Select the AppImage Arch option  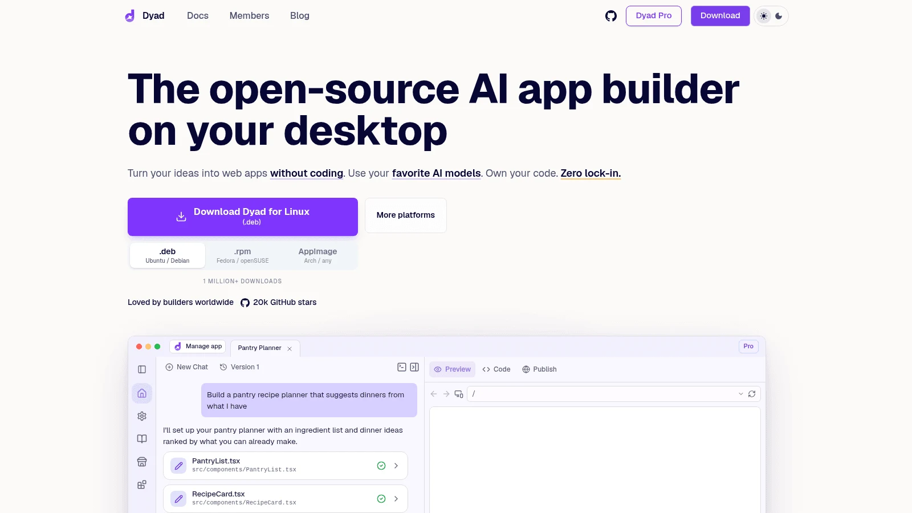click(317, 255)
